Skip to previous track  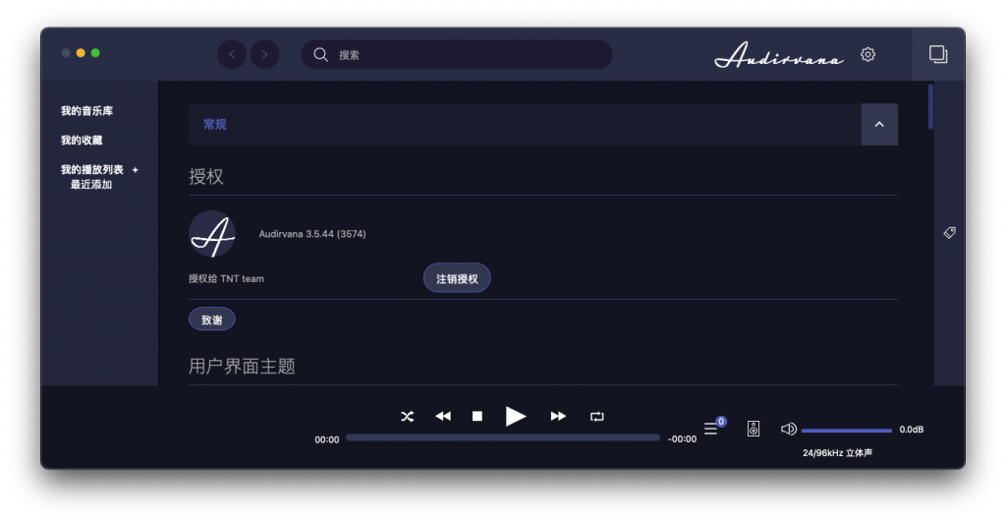pyautogui.click(x=443, y=417)
